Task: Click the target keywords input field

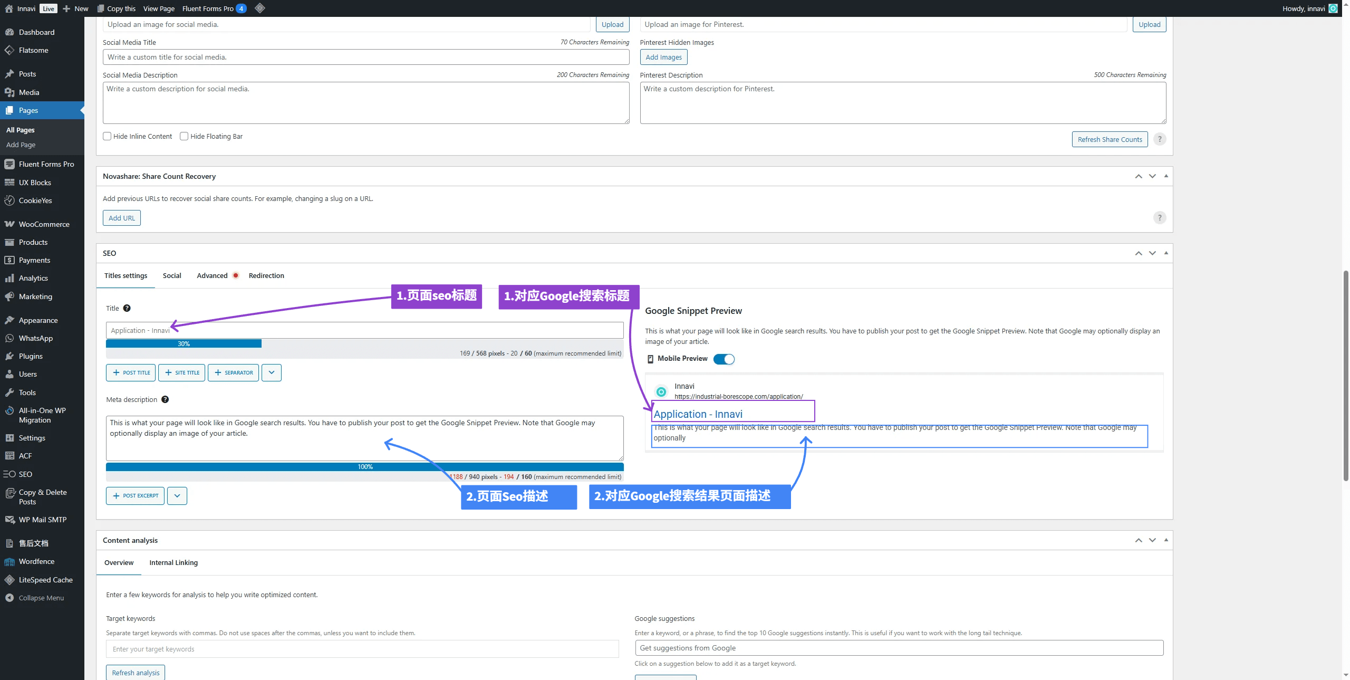Action: (362, 649)
